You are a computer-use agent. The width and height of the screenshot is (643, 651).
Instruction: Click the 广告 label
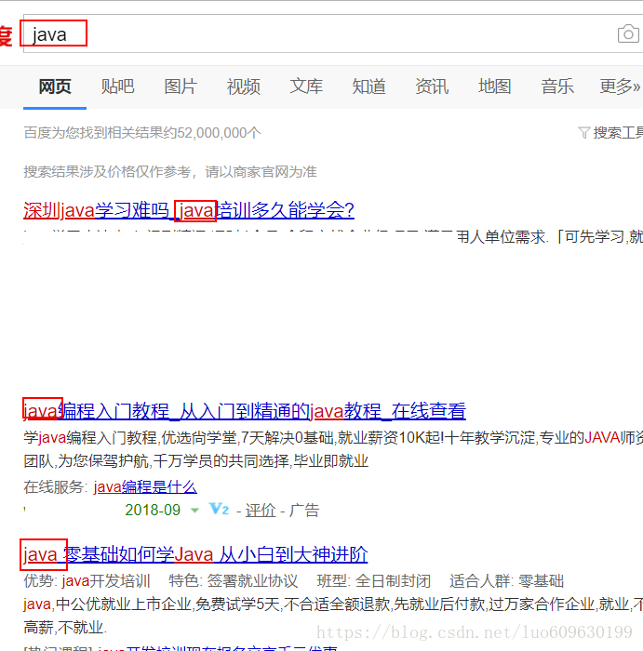[304, 511]
